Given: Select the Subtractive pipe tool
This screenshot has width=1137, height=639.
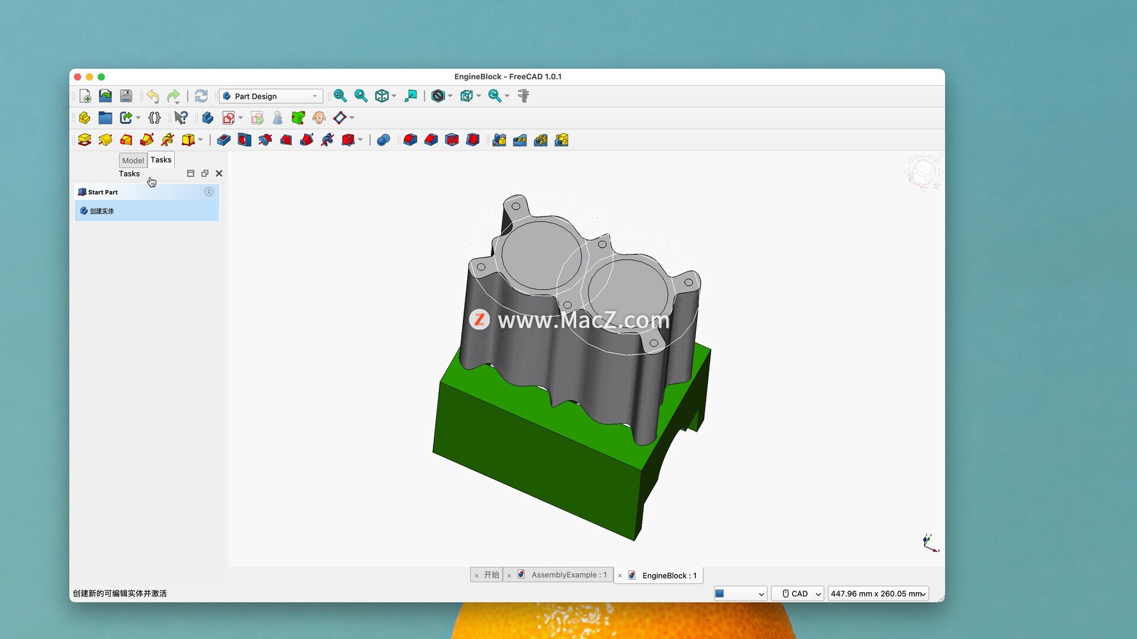Looking at the screenshot, I should pos(307,140).
